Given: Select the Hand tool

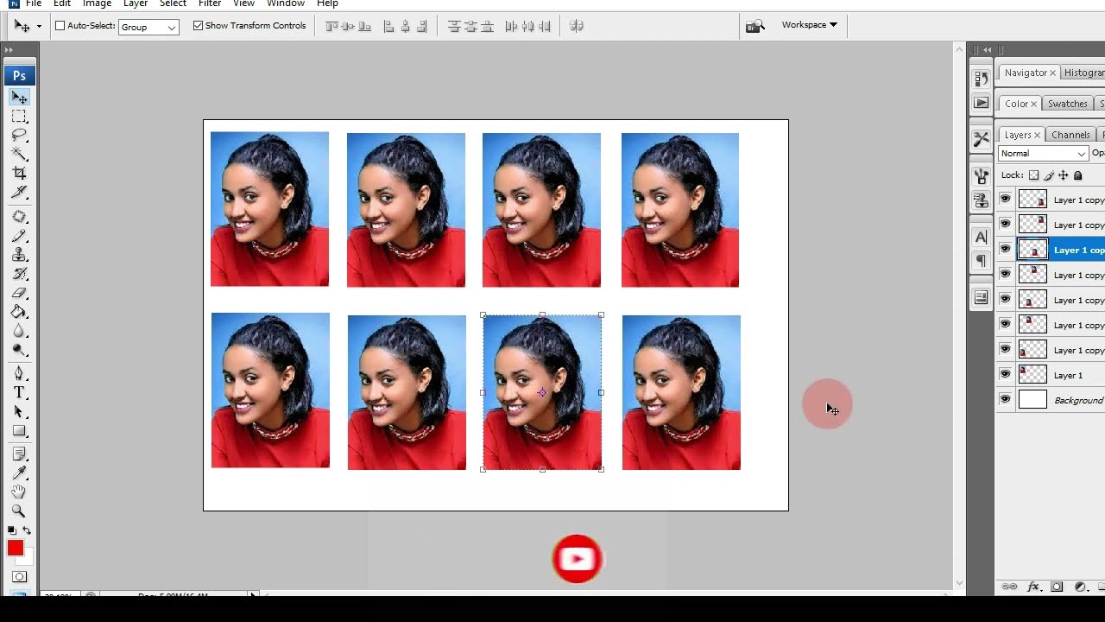Looking at the screenshot, I should pos(19,492).
